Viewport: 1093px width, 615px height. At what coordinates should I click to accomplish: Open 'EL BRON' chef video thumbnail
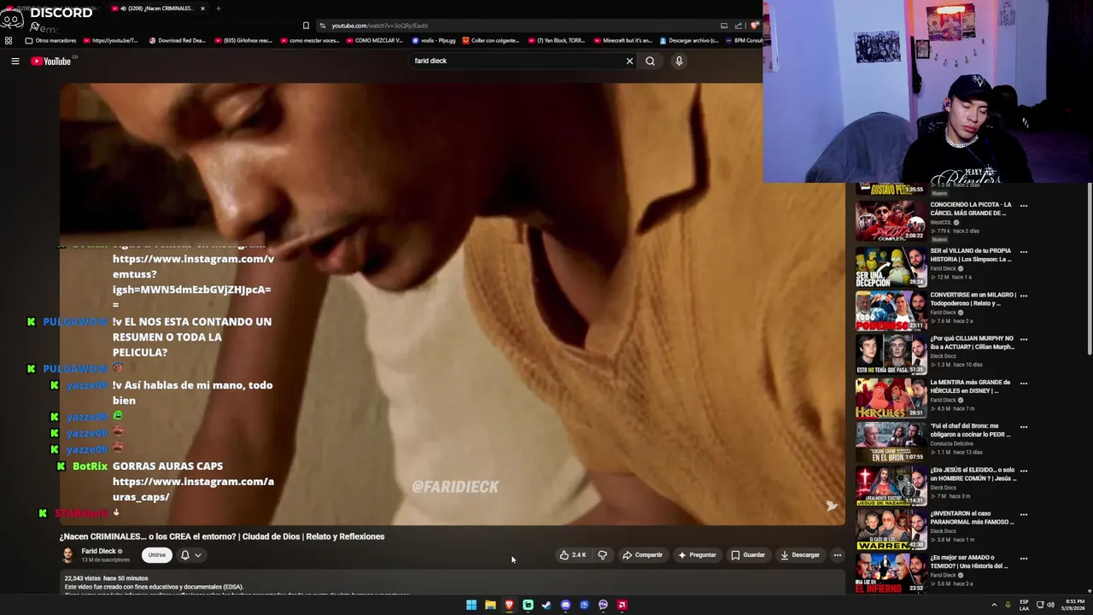(x=891, y=442)
